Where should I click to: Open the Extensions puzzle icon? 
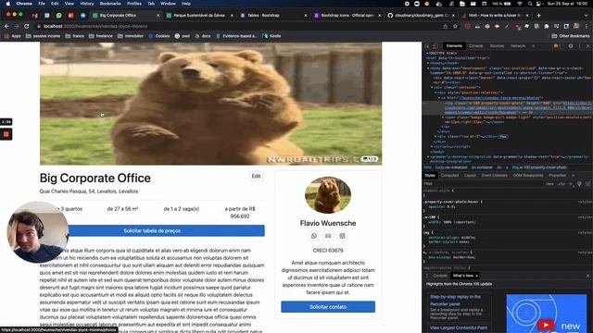547,27
